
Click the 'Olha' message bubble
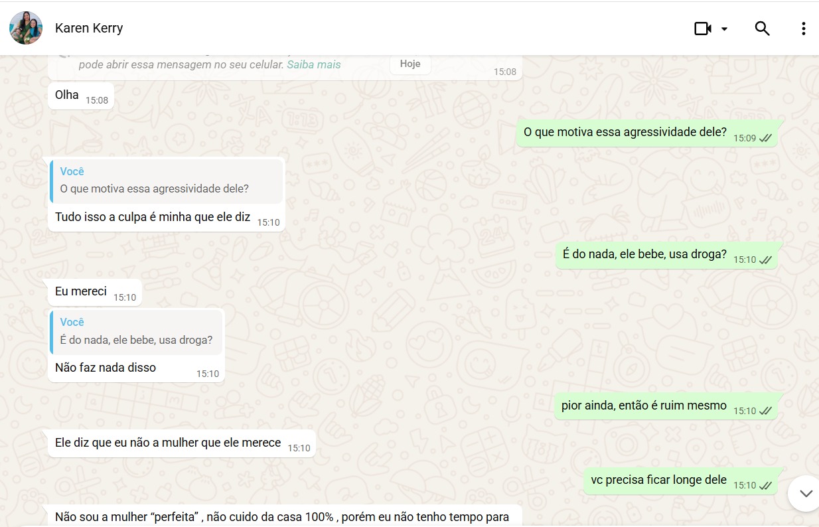pyautogui.click(x=81, y=96)
